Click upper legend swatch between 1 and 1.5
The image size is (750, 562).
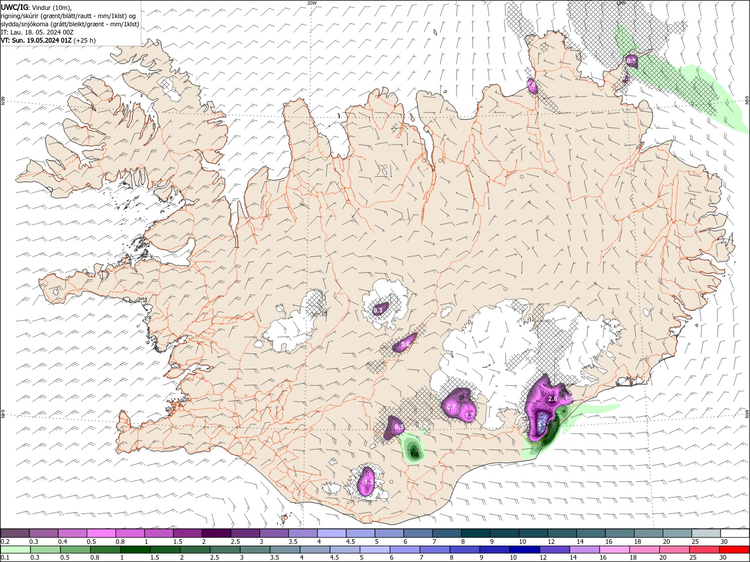click(x=159, y=533)
